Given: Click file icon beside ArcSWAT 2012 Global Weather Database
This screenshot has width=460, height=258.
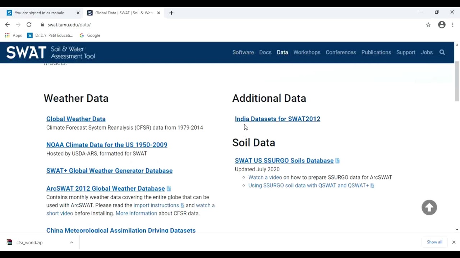Looking at the screenshot, I should (x=169, y=188).
